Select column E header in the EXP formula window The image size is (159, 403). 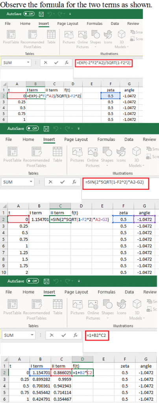click(91, 83)
